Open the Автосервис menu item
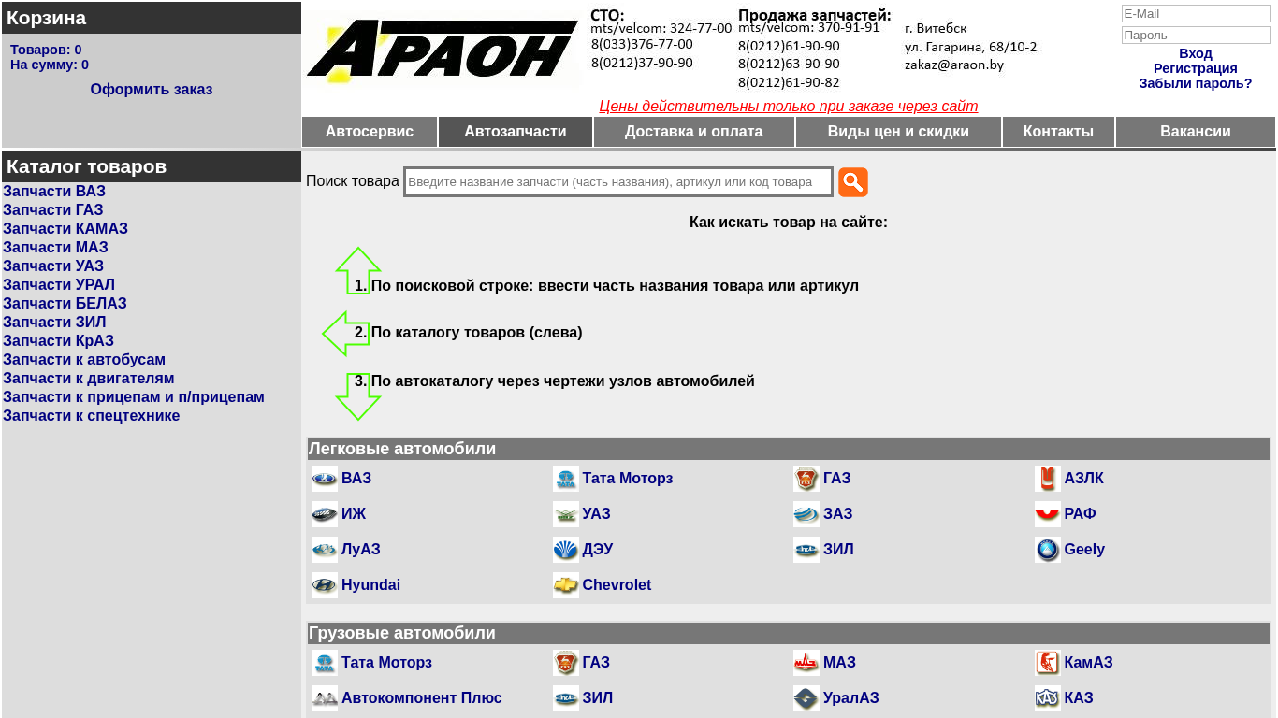Screen dimensions: 1278x718 point(370,132)
